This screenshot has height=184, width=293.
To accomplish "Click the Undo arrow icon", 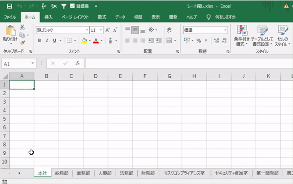I will click(20, 6).
